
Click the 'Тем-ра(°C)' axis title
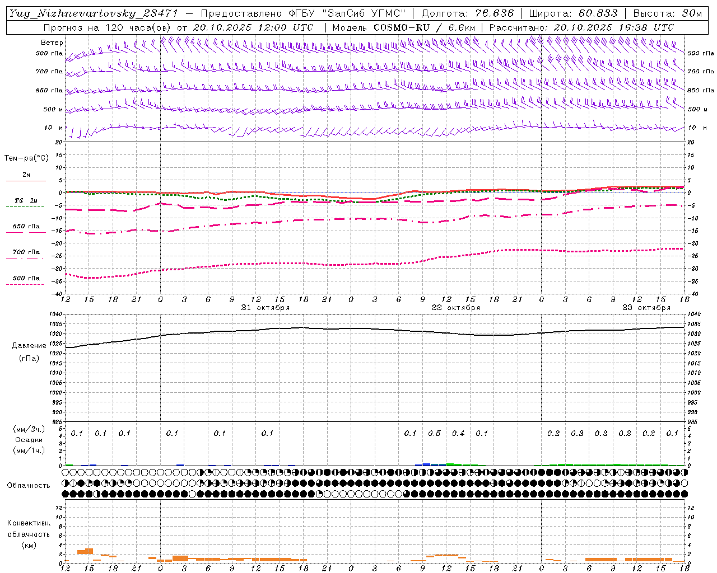pos(26,158)
